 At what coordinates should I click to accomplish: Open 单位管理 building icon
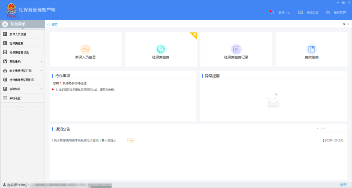pos(328,12)
